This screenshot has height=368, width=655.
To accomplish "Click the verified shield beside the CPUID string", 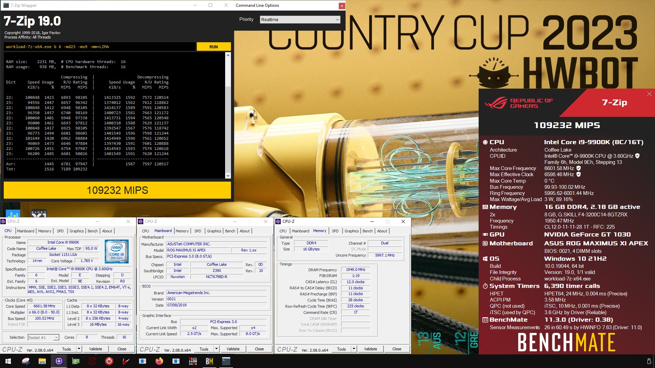I will pos(637,156).
